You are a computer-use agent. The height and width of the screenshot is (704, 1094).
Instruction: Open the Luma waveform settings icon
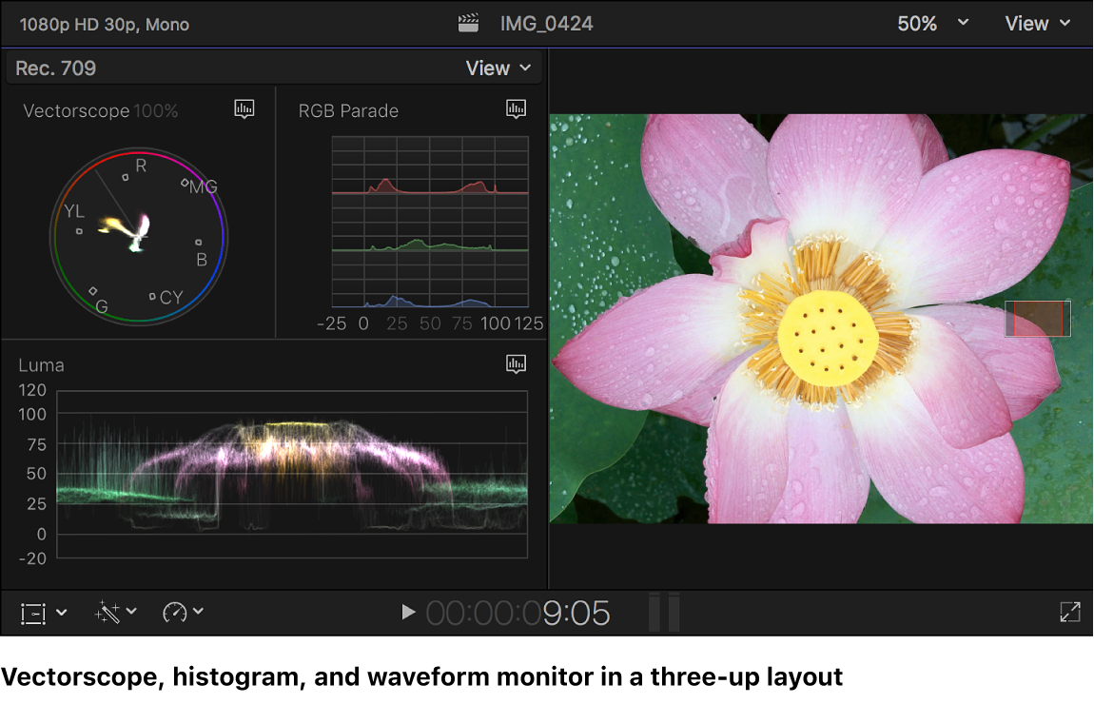pos(516,363)
